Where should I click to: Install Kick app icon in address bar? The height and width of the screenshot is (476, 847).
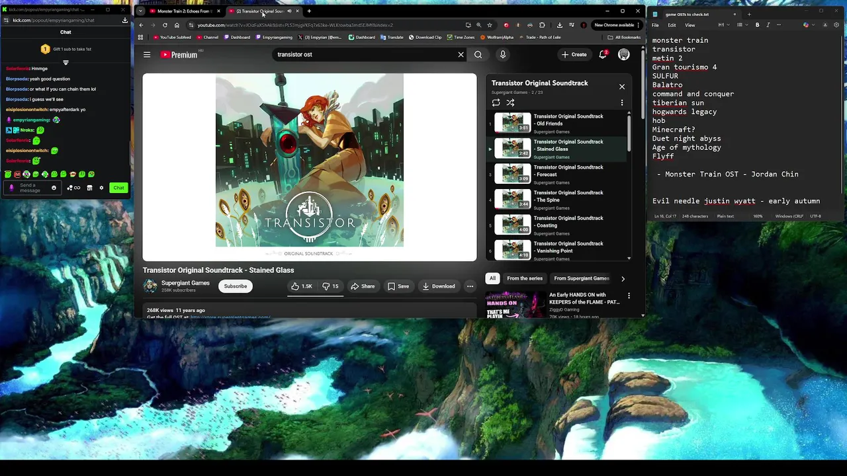pyautogui.click(x=124, y=20)
